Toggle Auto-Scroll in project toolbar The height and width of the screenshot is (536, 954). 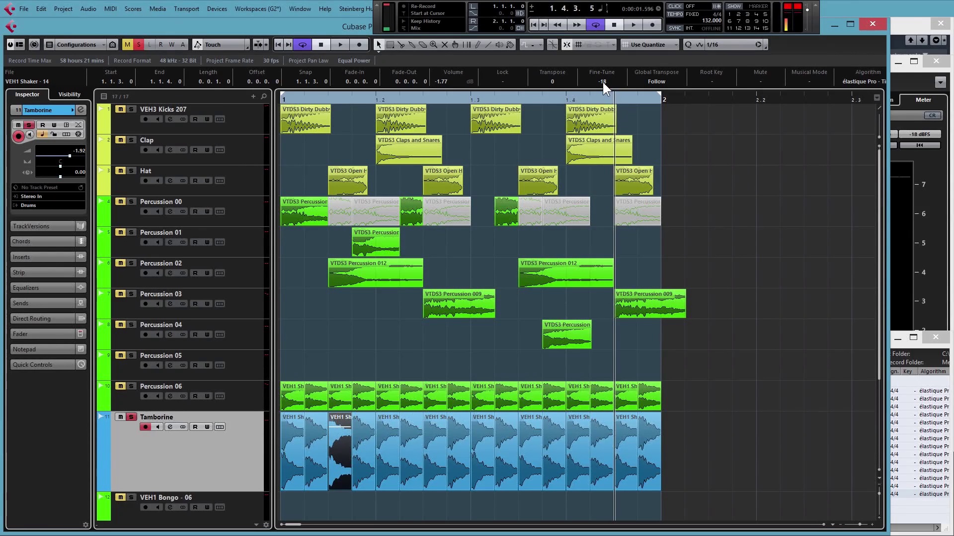pos(258,45)
